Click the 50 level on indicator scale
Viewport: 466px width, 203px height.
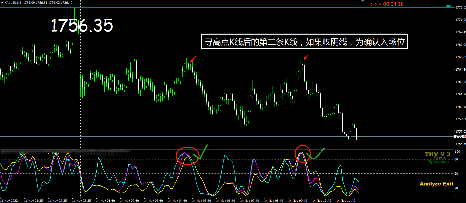click(456, 174)
